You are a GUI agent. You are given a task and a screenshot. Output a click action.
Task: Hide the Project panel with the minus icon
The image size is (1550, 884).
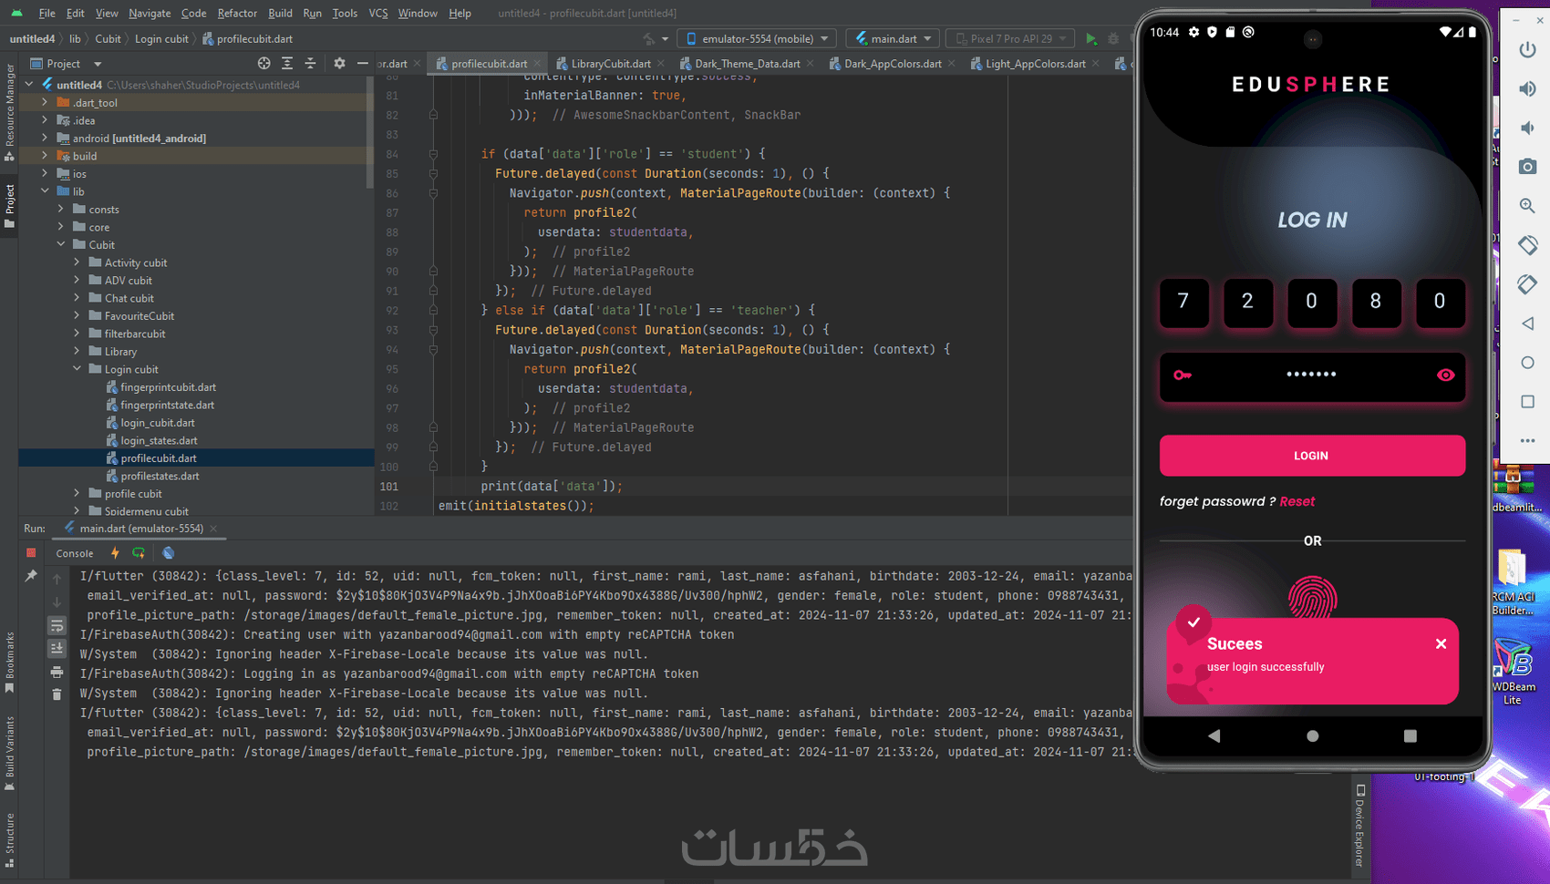click(362, 64)
